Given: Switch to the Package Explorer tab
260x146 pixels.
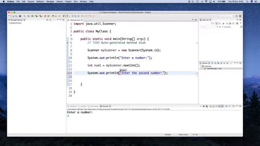Looking at the screenshot, I should tap(17, 20).
